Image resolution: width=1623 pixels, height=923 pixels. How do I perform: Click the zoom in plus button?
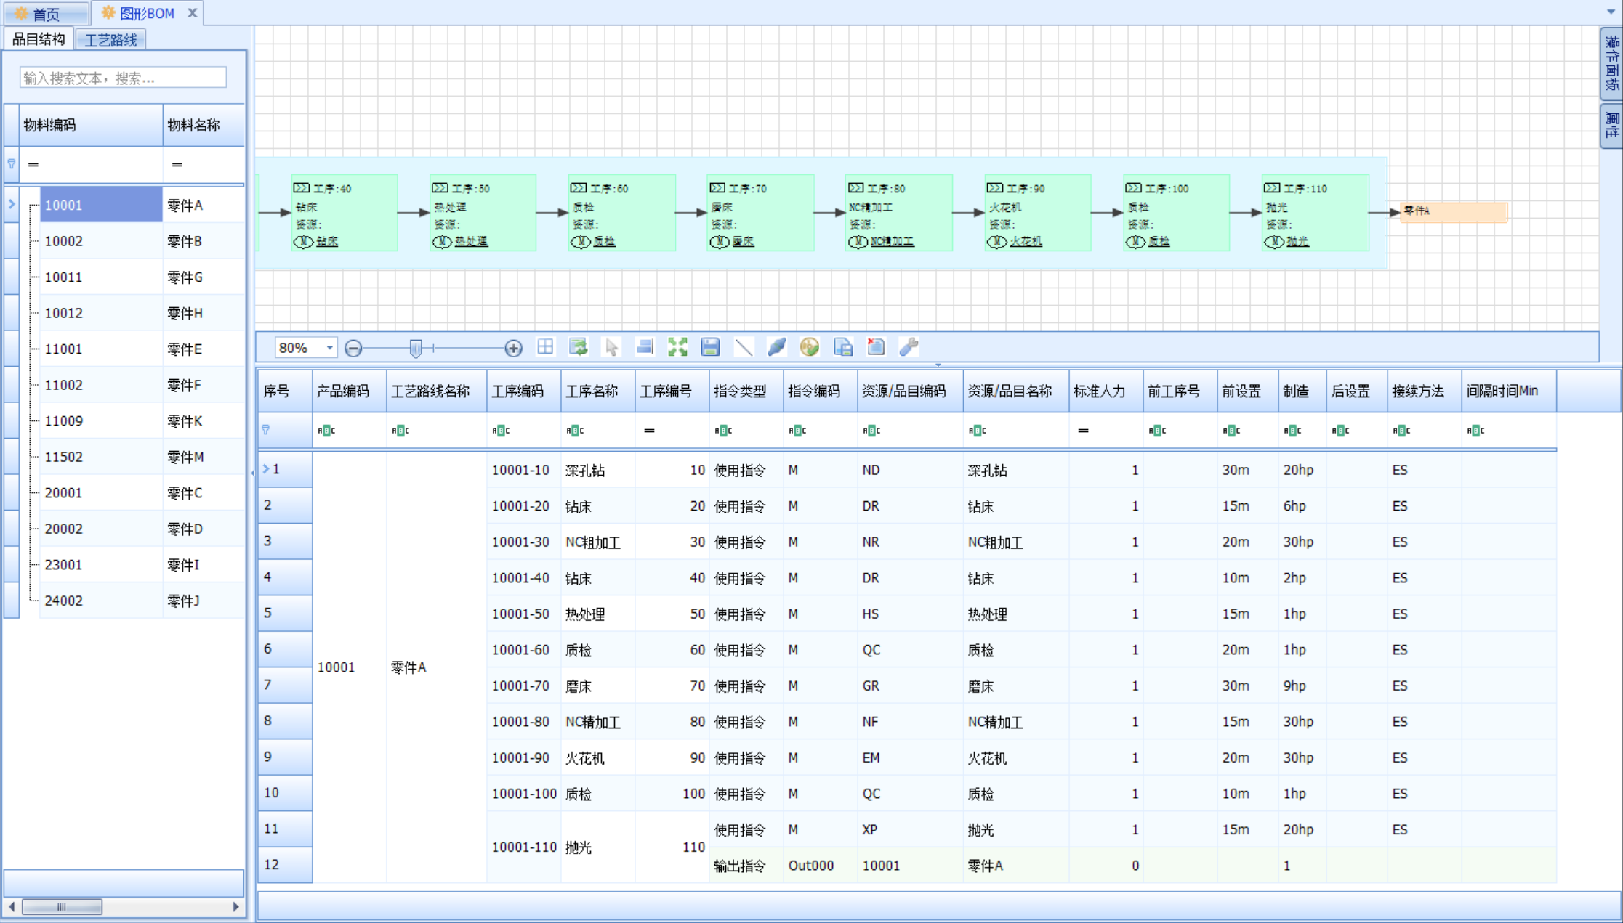click(513, 349)
